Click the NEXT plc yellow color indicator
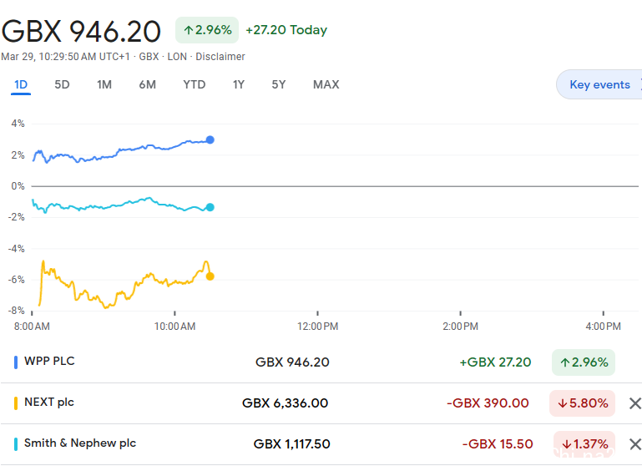This screenshot has height=466, width=642. [16, 403]
